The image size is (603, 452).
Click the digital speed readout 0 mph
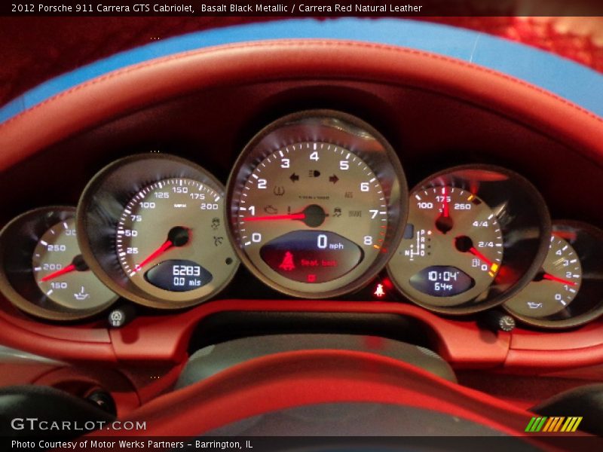[330, 242]
